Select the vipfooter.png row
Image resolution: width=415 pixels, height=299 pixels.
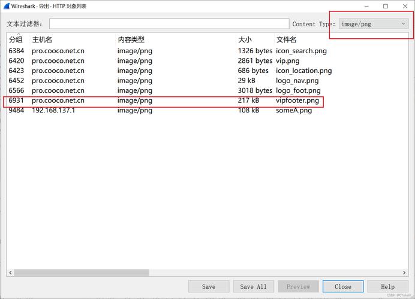(x=207, y=100)
